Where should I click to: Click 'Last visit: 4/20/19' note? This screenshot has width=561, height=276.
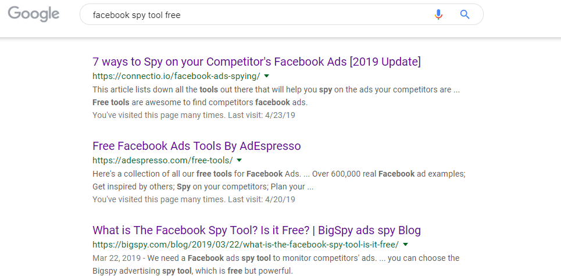262,199
